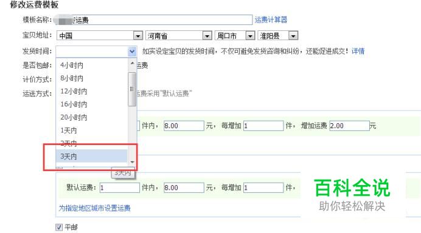Edit first row 8.00 元 price field

tap(184, 126)
